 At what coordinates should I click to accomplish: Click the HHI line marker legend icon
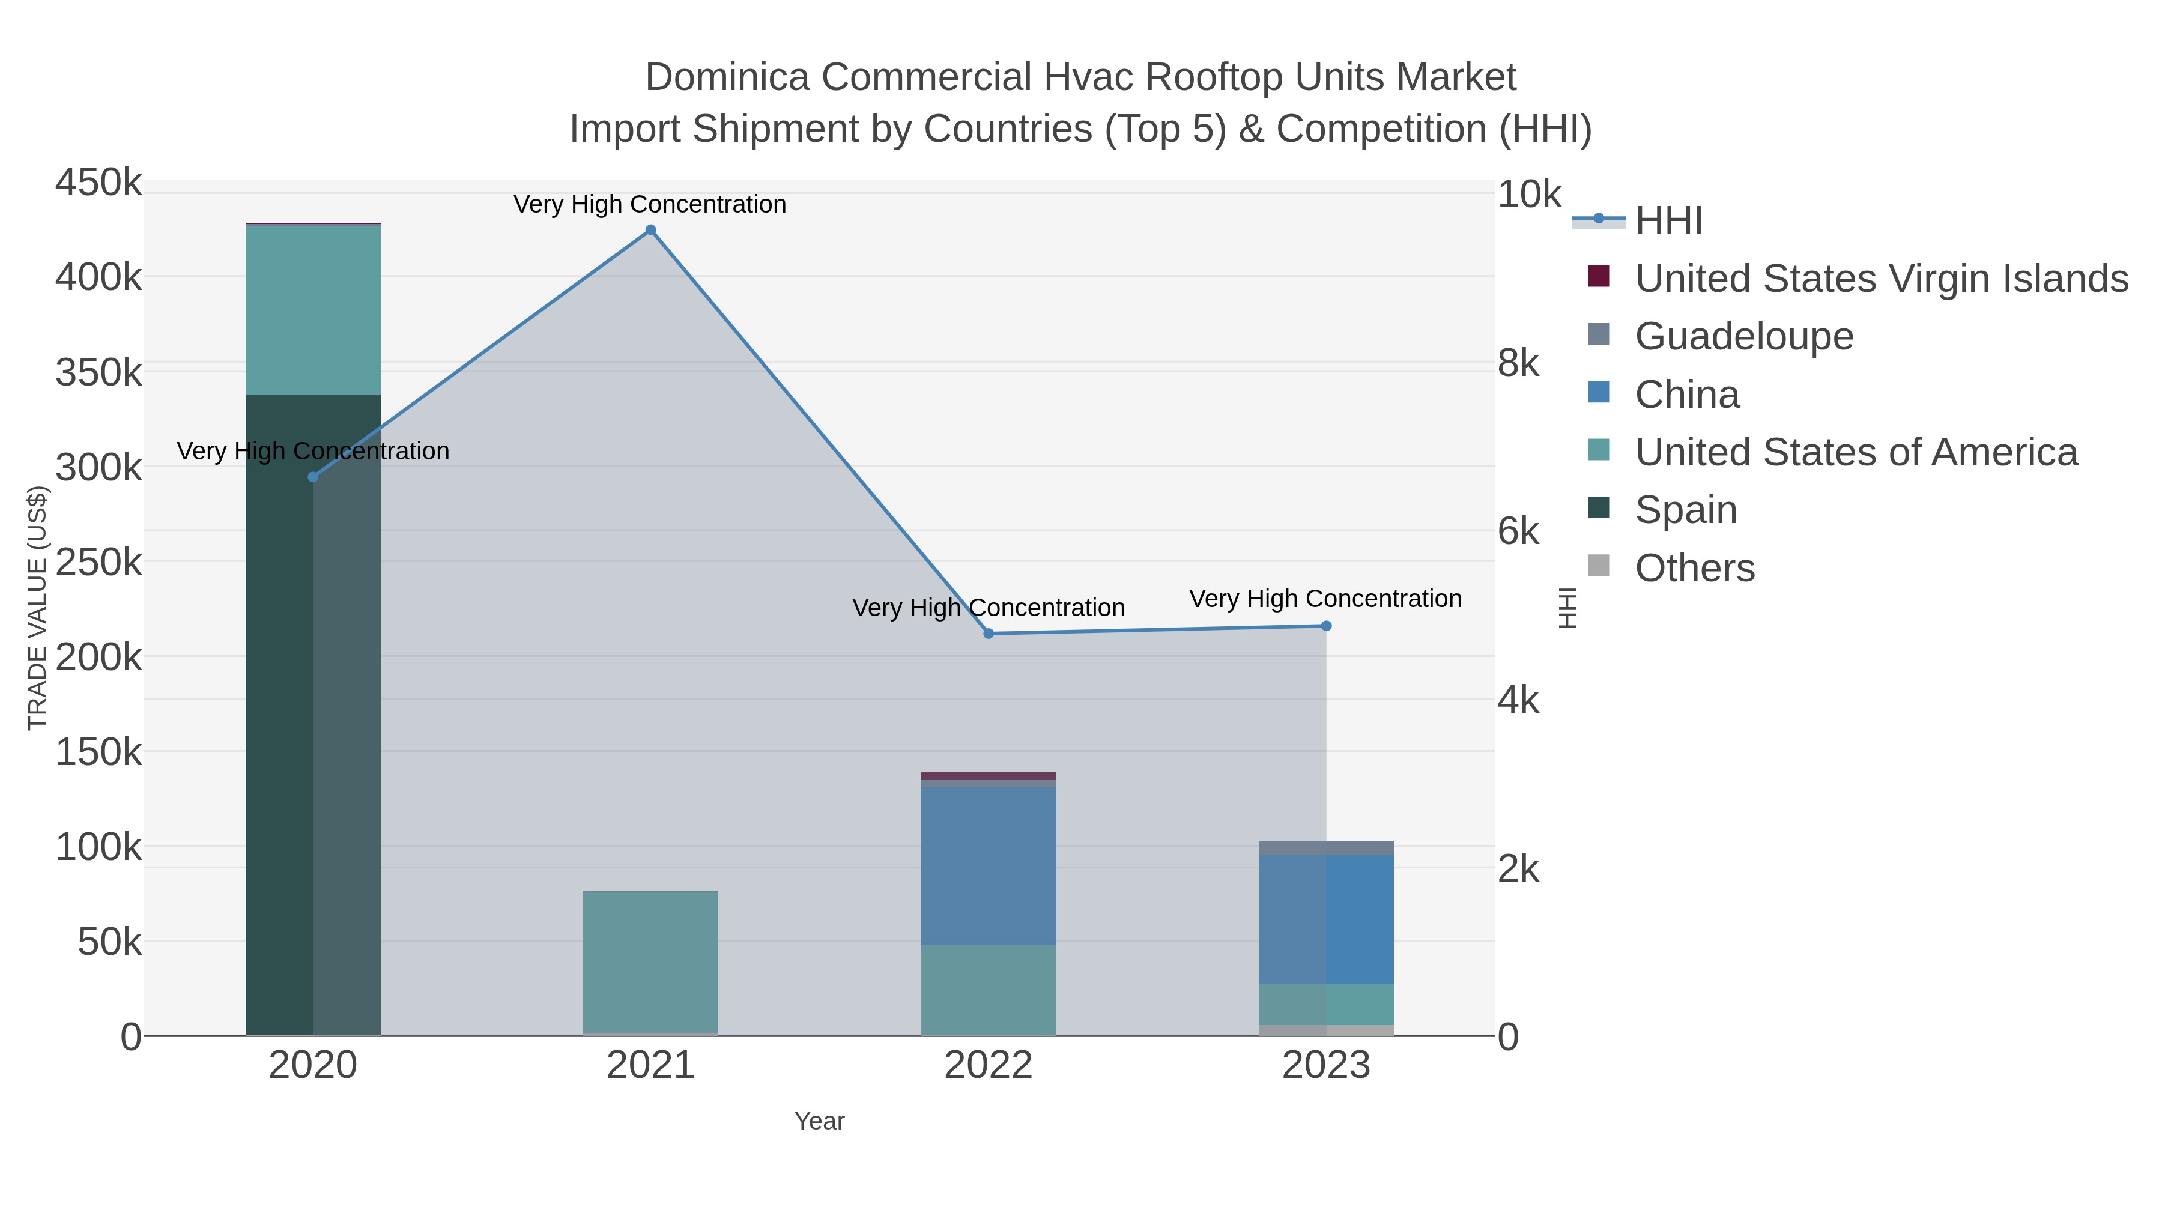click(1599, 219)
